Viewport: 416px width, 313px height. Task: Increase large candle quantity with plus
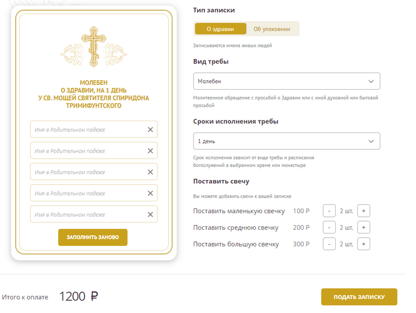tap(364, 244)
